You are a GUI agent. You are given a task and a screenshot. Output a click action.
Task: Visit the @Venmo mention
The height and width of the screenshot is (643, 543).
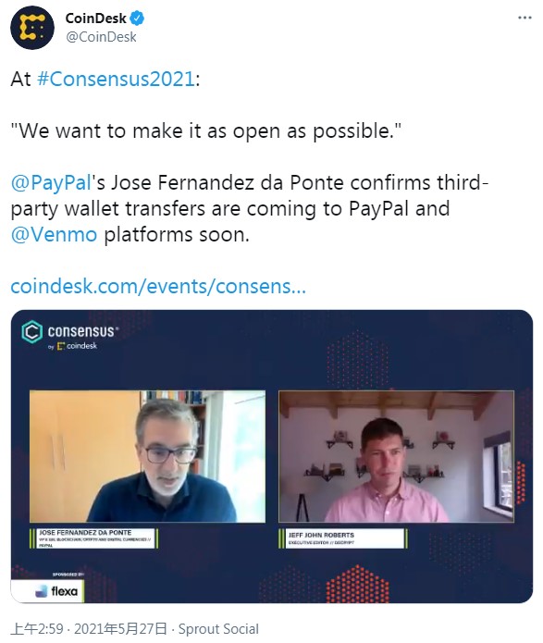coord(54,235)
